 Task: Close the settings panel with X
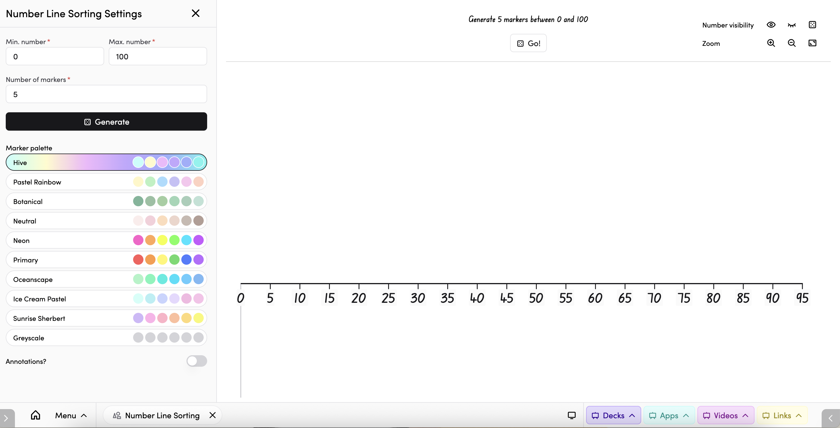pos(195,13)
